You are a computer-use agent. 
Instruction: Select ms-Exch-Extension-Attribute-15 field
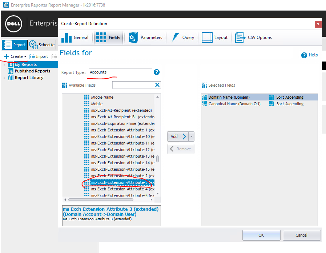pos(123,169)
